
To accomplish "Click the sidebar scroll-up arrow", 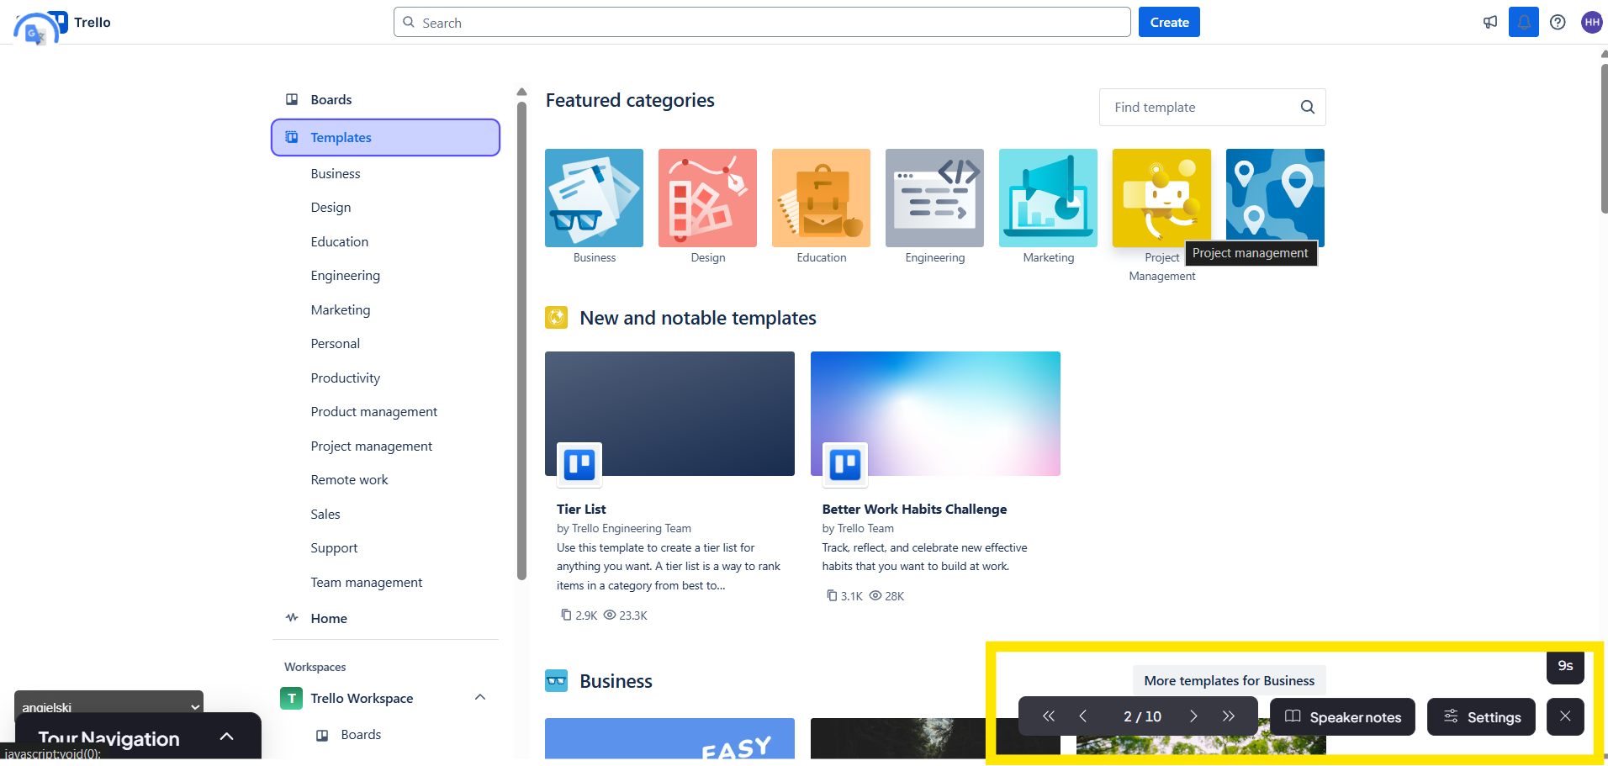I will [x=521, y=92].
